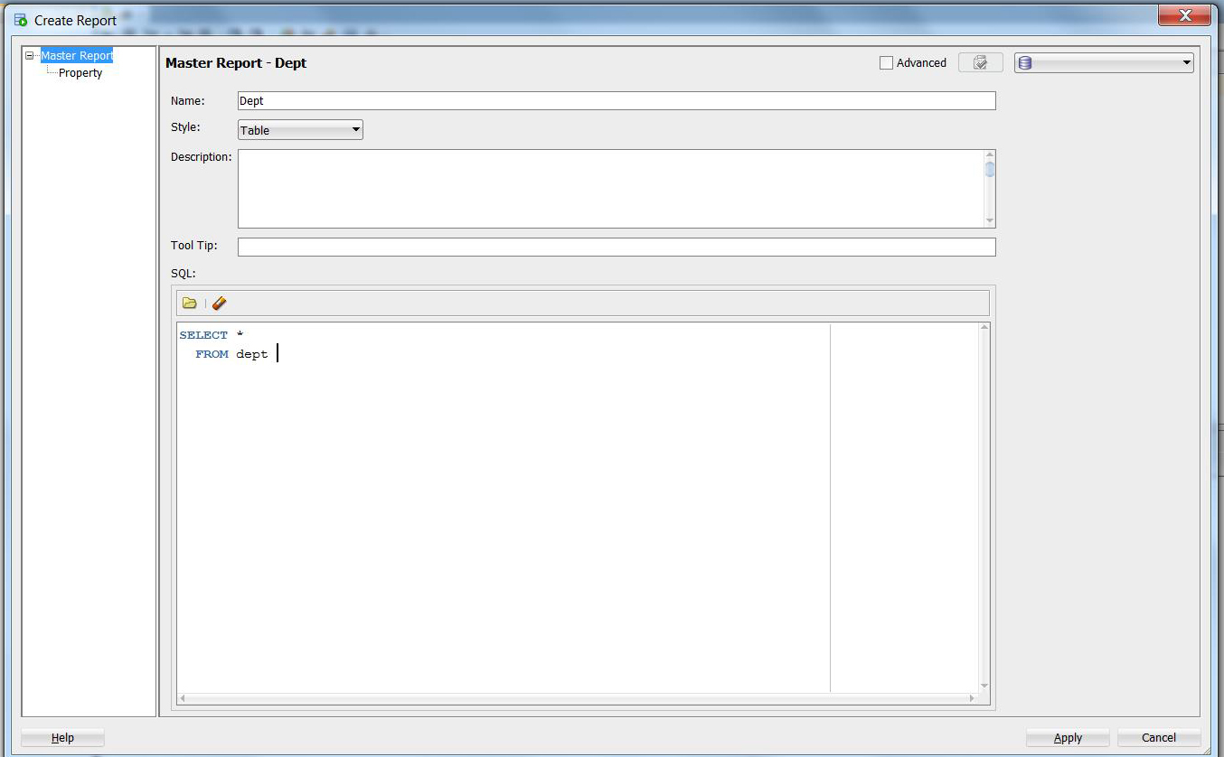Viewport: 1224px width, 757px height.
Task: Select Property in the left tree
Action: [79, 72]
